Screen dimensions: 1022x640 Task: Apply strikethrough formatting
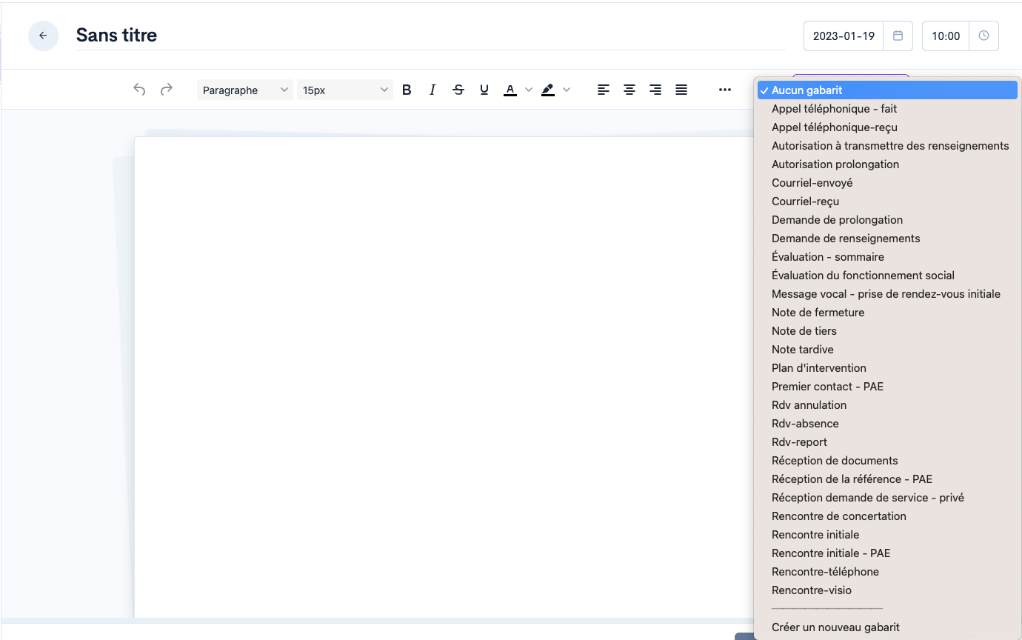coord(458,90)
